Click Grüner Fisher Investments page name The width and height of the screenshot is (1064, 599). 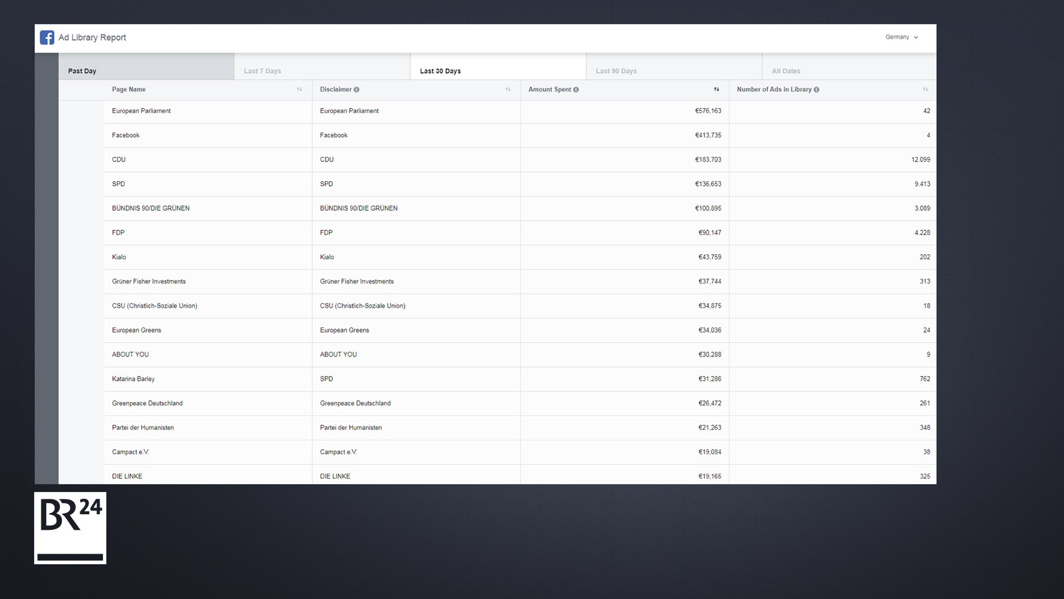[149, 281]
